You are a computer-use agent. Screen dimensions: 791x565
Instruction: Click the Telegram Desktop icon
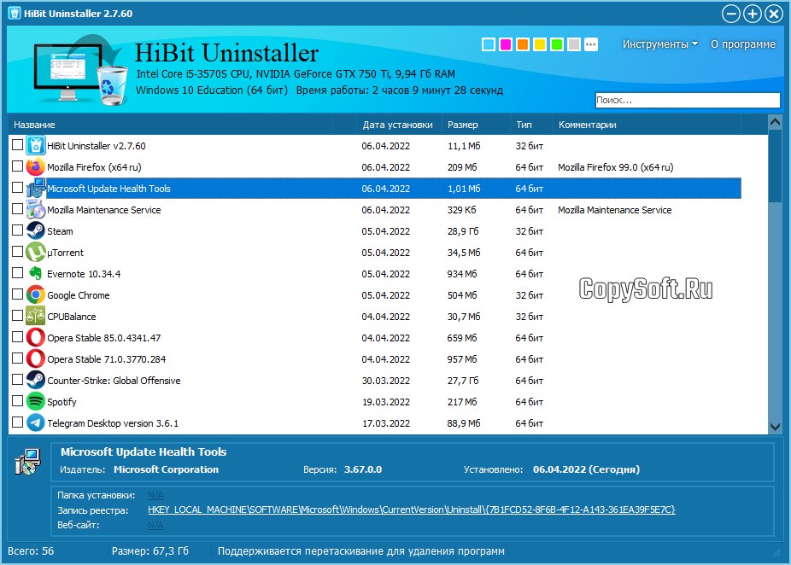(36, 422)
